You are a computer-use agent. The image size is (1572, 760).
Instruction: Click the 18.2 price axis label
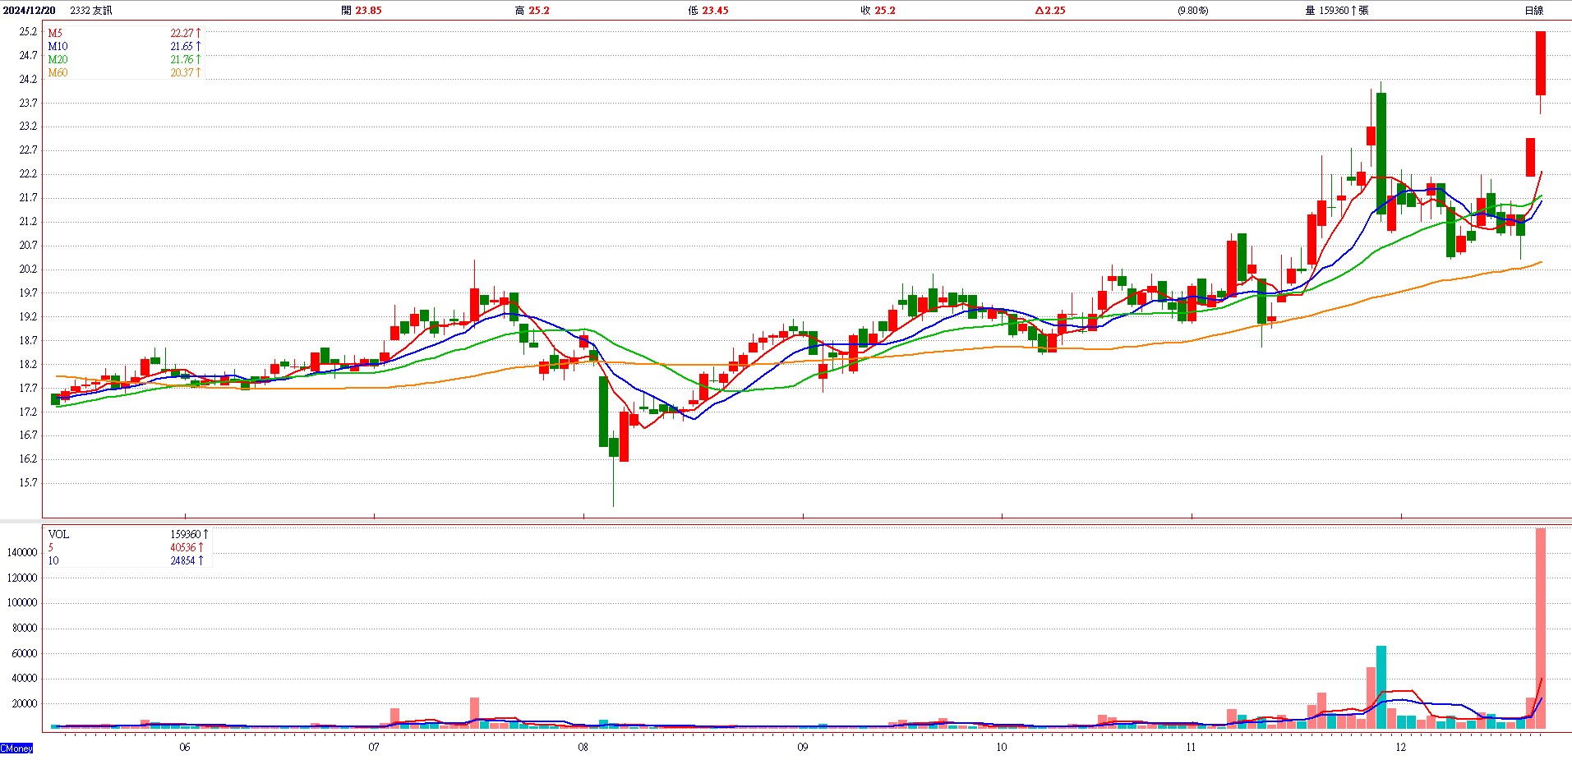point(28,365)
